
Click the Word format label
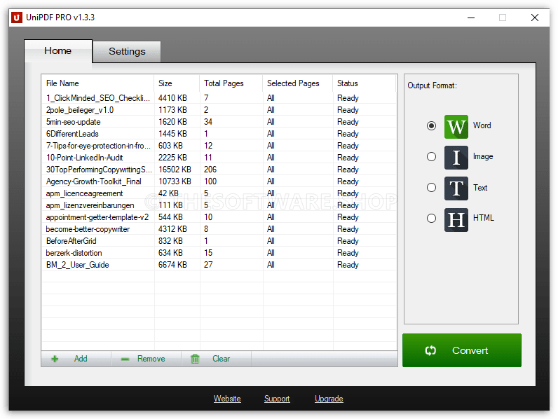[x=482, y=125]
